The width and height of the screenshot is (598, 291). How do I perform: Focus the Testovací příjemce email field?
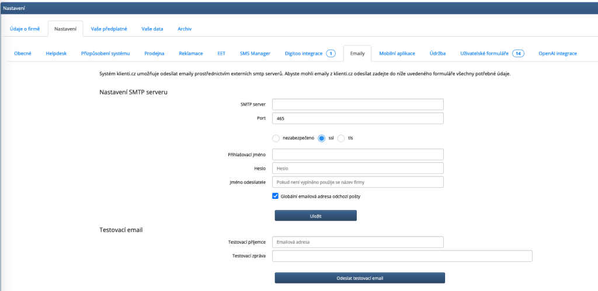coord(358,242)
